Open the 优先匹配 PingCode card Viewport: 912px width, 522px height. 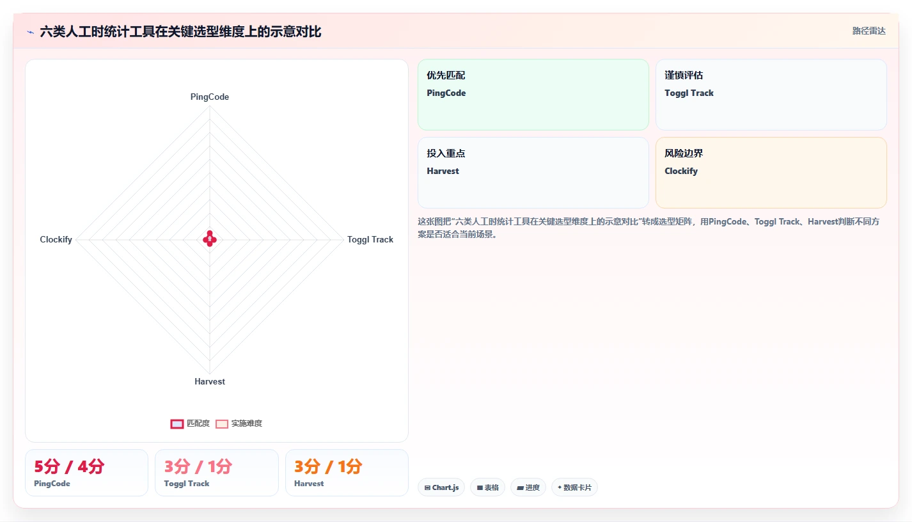[533, 95]
